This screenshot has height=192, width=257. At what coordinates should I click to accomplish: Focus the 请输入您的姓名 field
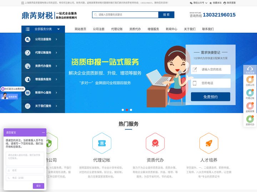click(211, 69)
